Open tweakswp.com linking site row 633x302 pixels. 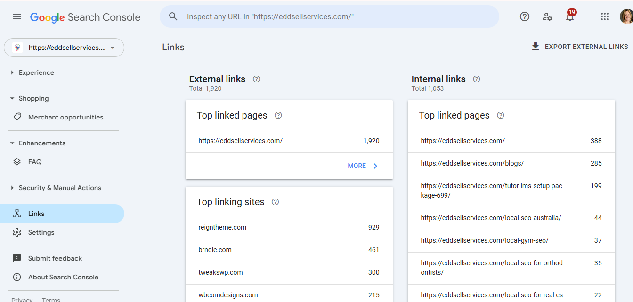click(x=289, y=272)
